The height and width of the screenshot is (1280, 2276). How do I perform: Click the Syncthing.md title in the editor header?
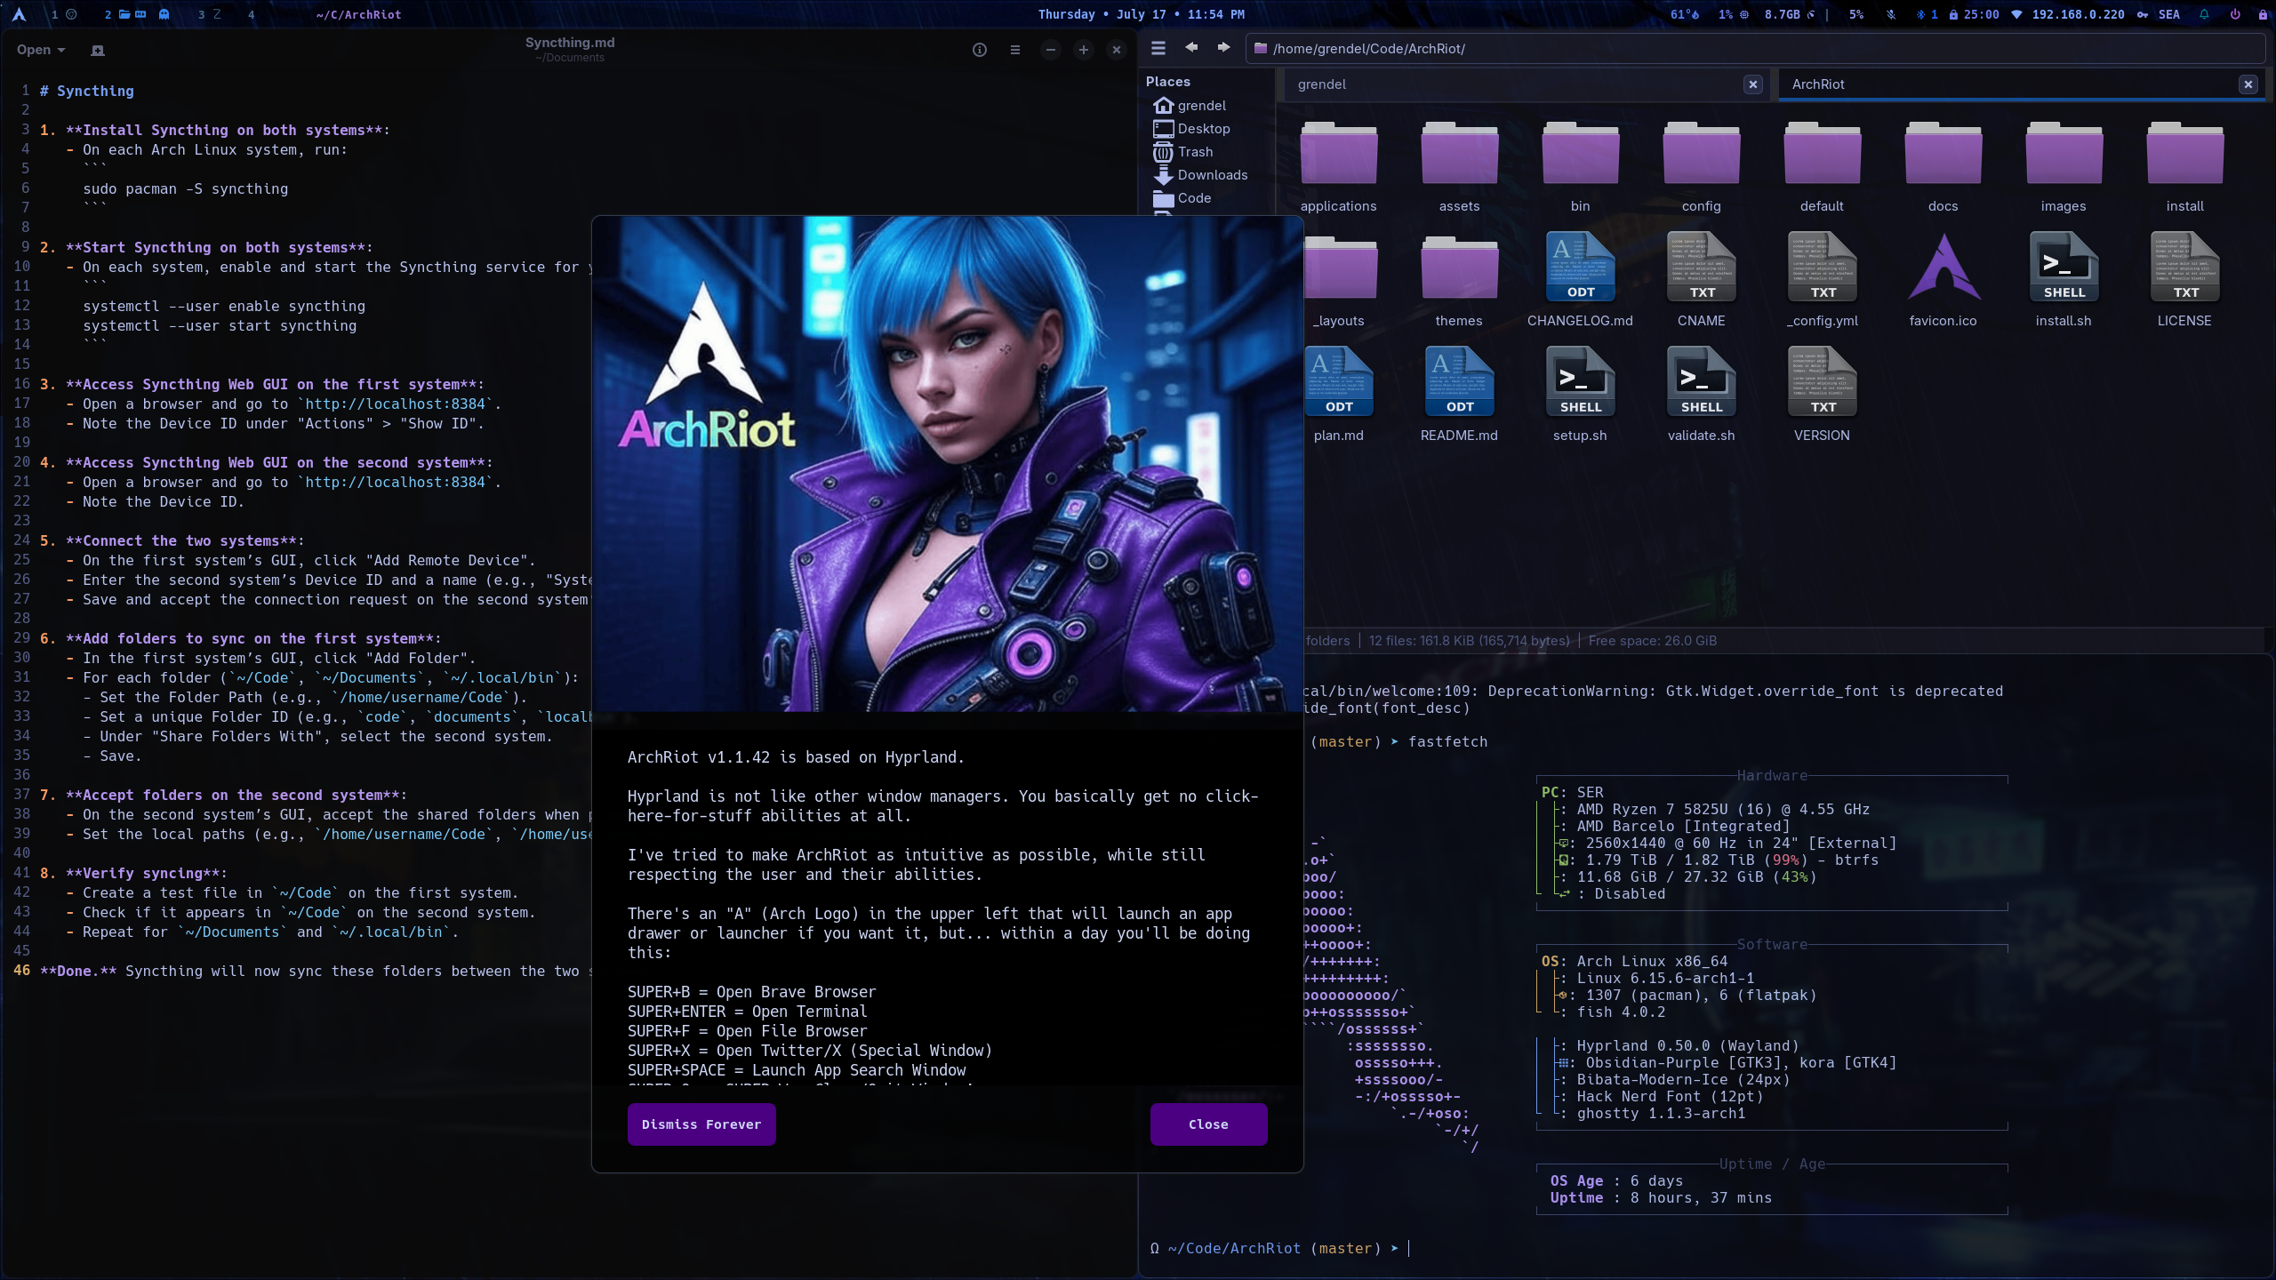[x=570, y=43]
